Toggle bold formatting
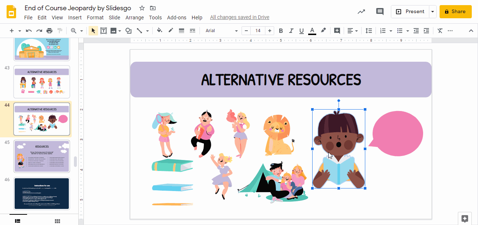Image resolution: width=478 pixels, height=225 pixels. [281, 31]
